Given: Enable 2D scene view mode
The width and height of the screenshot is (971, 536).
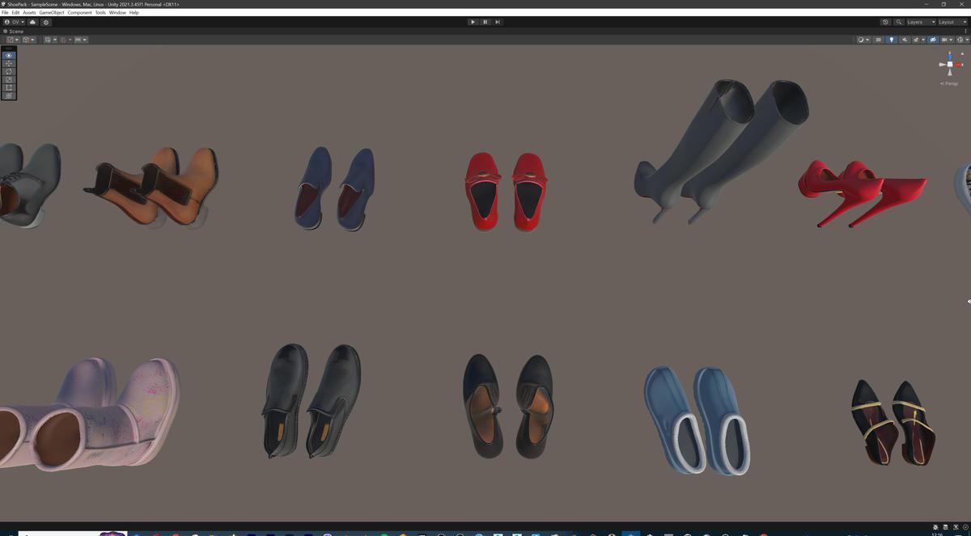Looking at the screenshot, I should (x=879, y=40).
